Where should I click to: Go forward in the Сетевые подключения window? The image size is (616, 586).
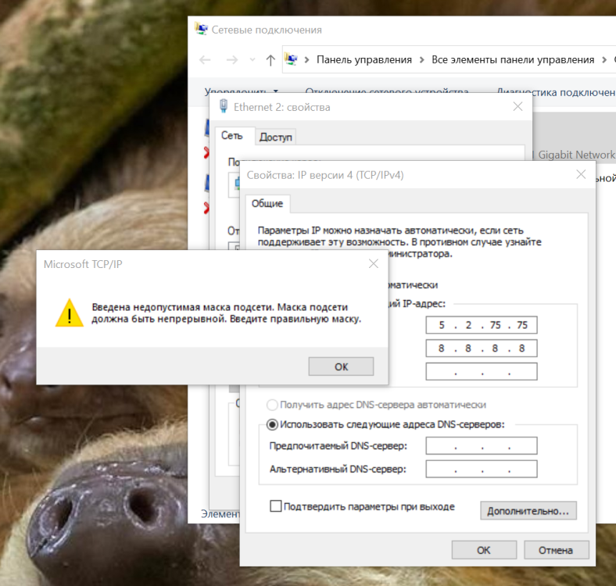click(232, 59)
